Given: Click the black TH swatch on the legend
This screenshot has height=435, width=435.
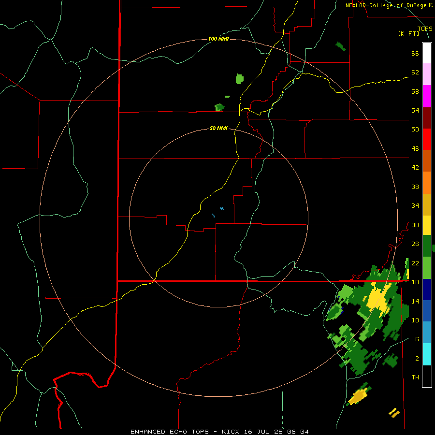Looking at the screenshot, I should tap(427, 376).
